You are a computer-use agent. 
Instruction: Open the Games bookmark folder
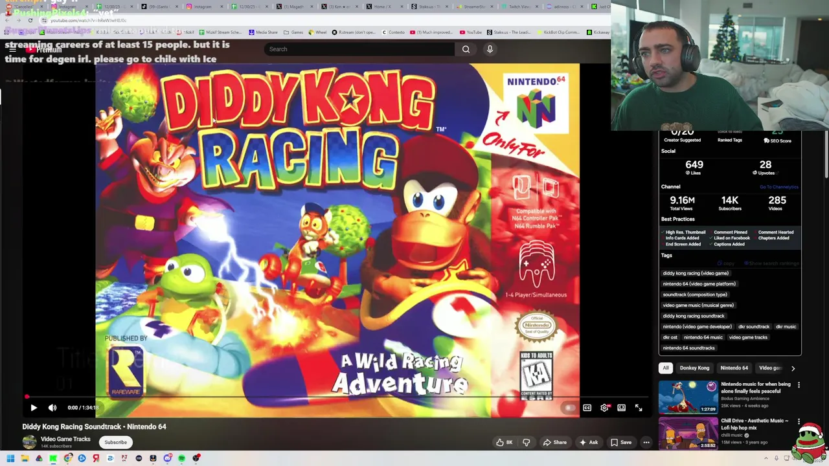coord(293,32)
